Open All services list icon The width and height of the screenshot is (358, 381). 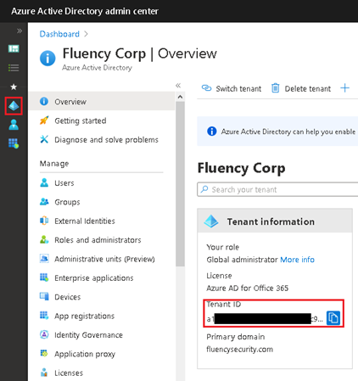point(14,68)
